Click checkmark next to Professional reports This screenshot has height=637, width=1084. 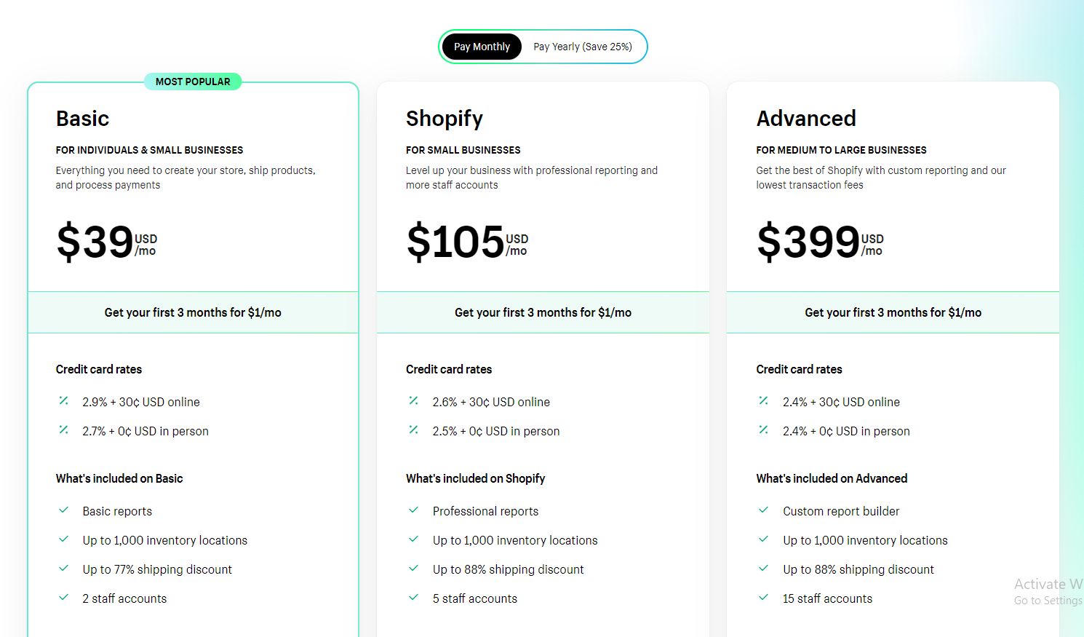414,510
